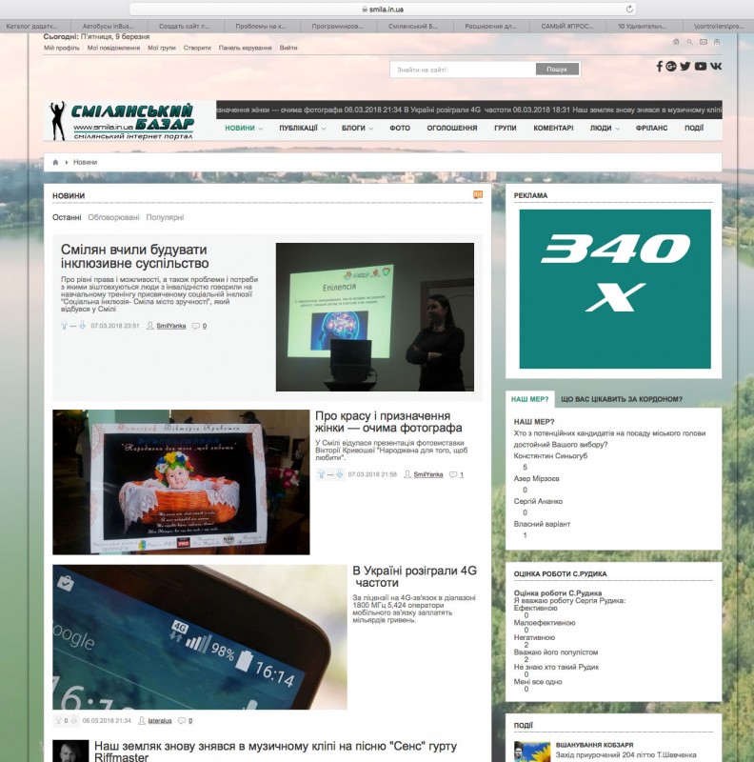Open the Google+ social icon
The height and width of the screenshot is (762, 754).
(x=671, y=66)
